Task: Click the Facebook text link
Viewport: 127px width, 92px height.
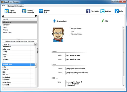Action: click(x=95, y=11)
